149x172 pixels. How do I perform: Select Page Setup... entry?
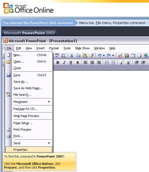pyautogui.click(x=29, y=123)
